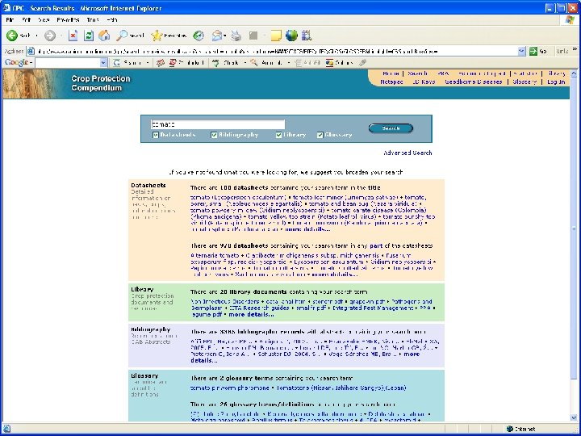This screenshot has width=581, height=436.
Task: Open IE Search pane magnifier icon
Action: click(122, 36)
